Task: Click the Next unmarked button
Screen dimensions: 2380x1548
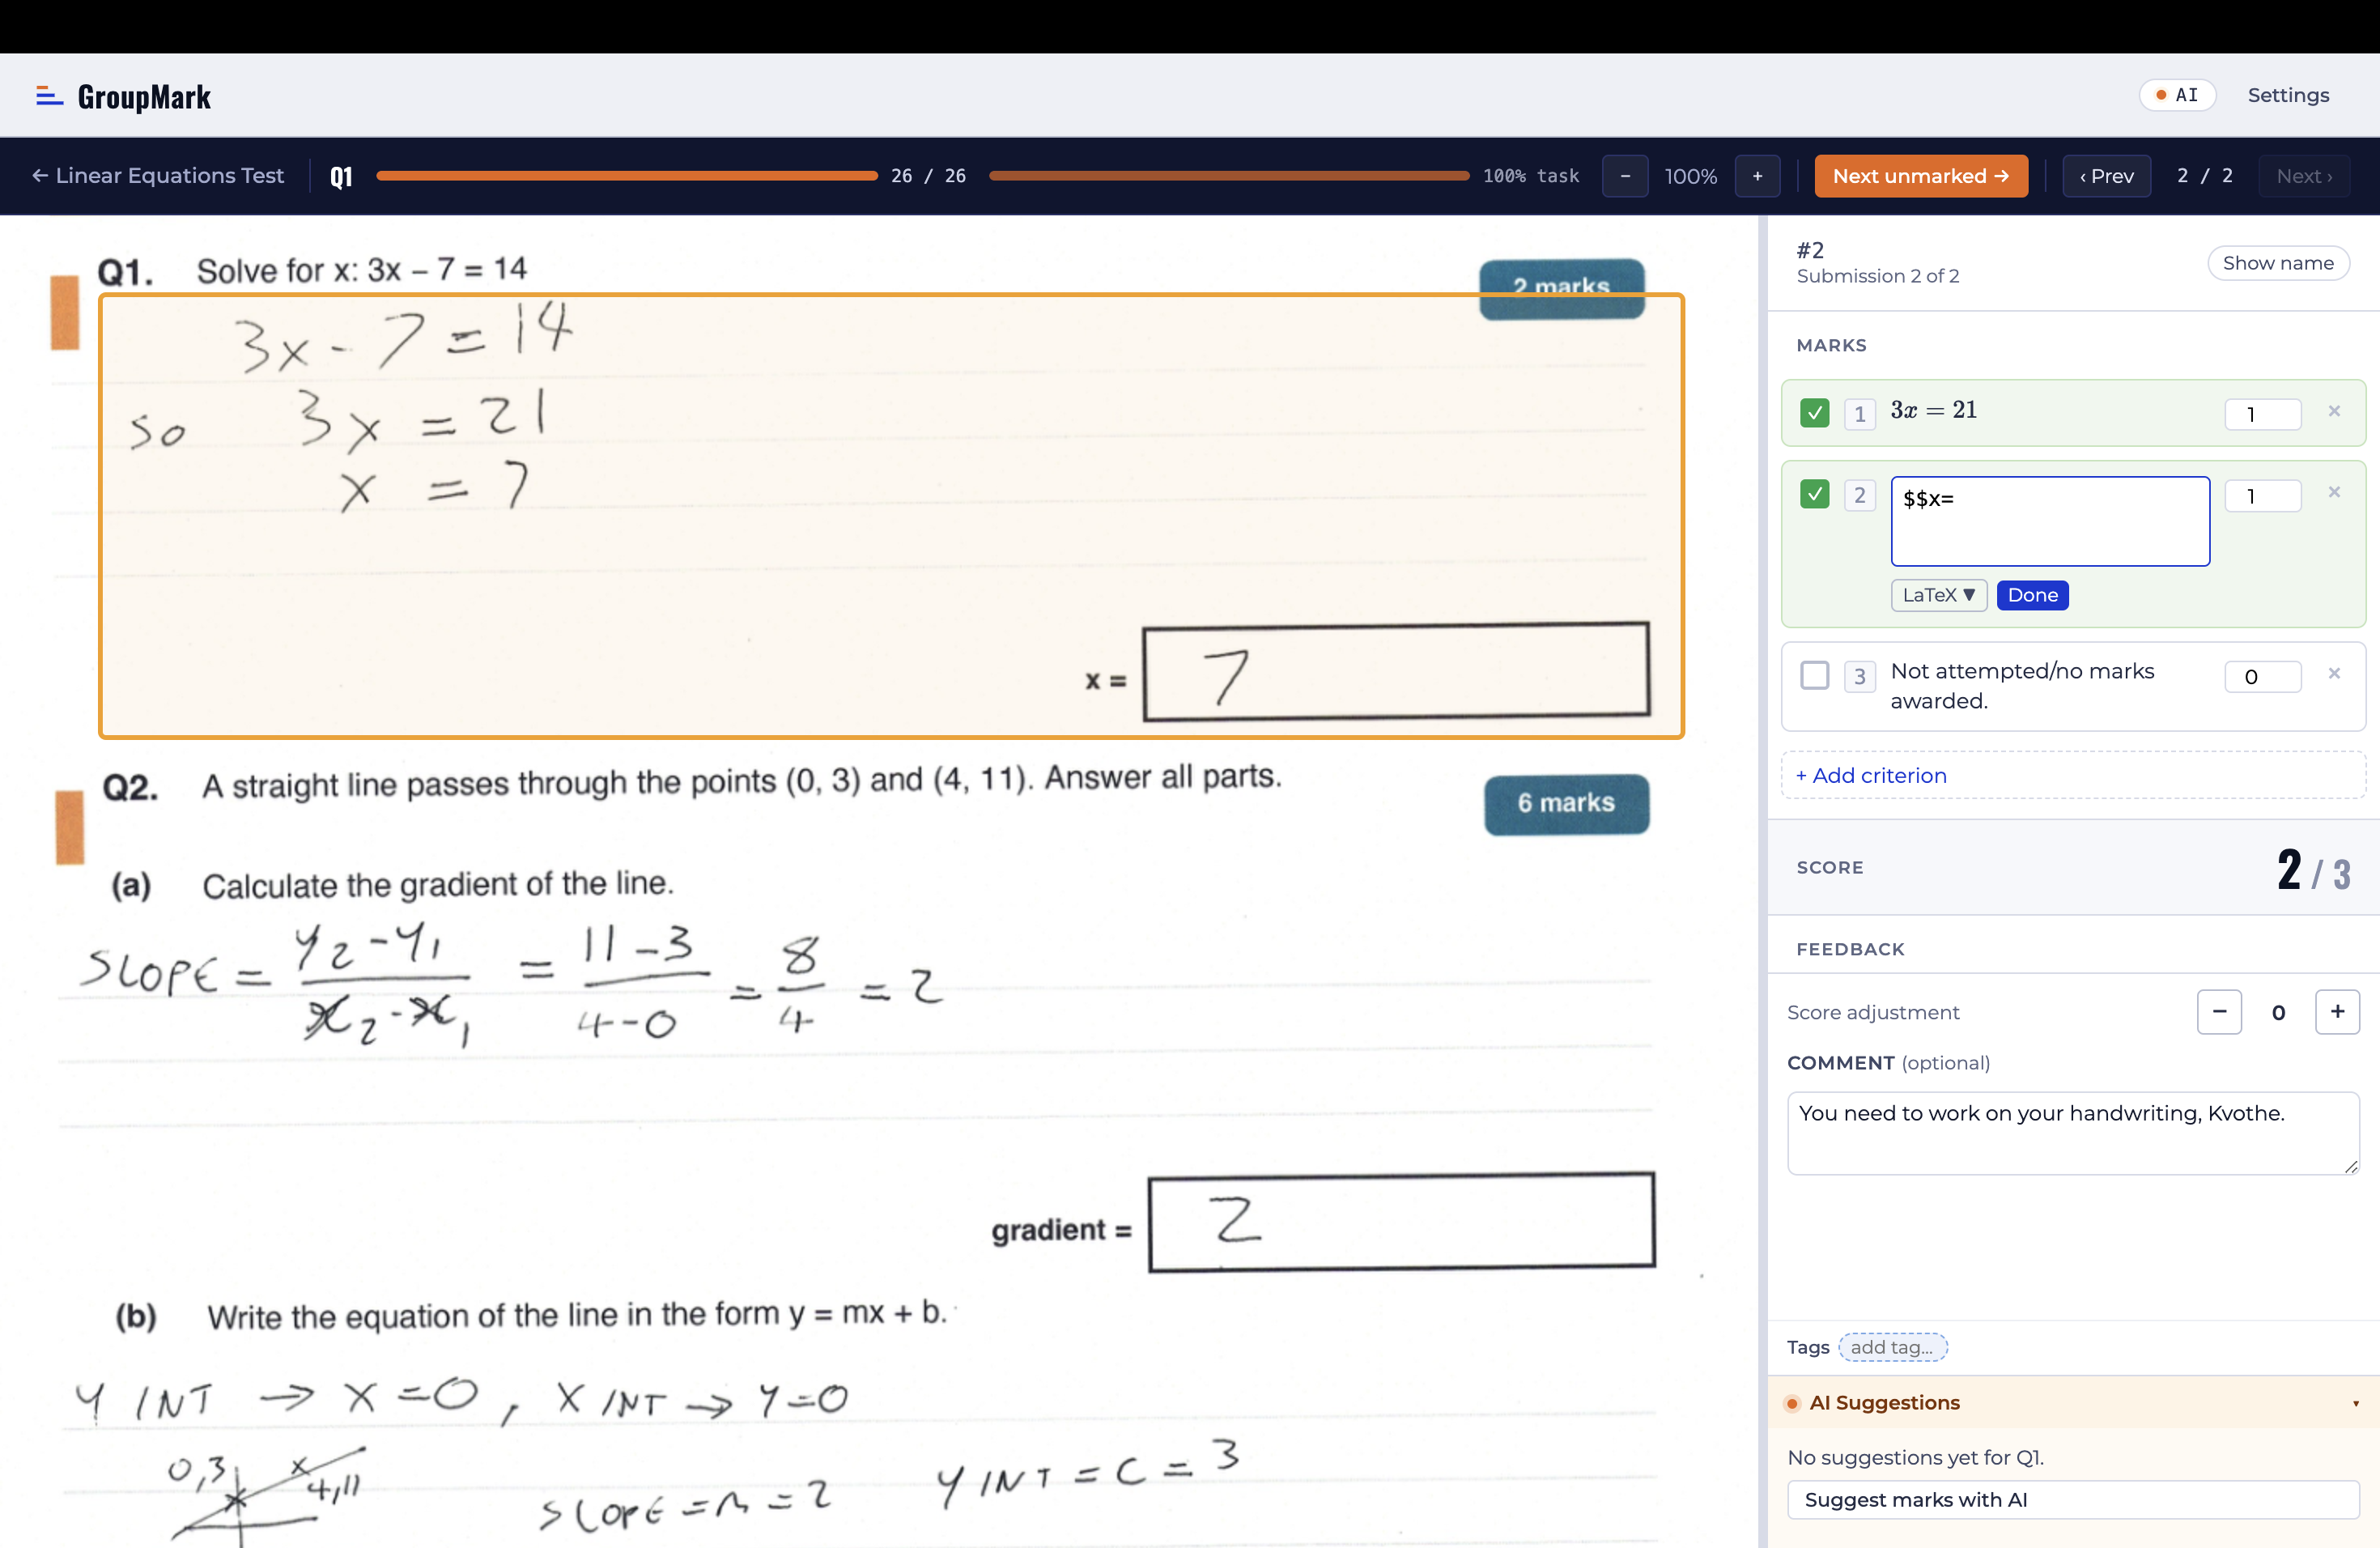Action: [1921, 176]
